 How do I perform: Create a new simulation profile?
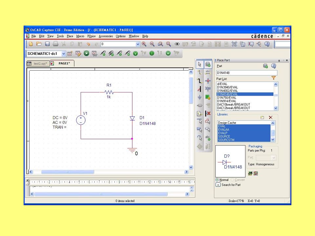(x=70, y=53)
